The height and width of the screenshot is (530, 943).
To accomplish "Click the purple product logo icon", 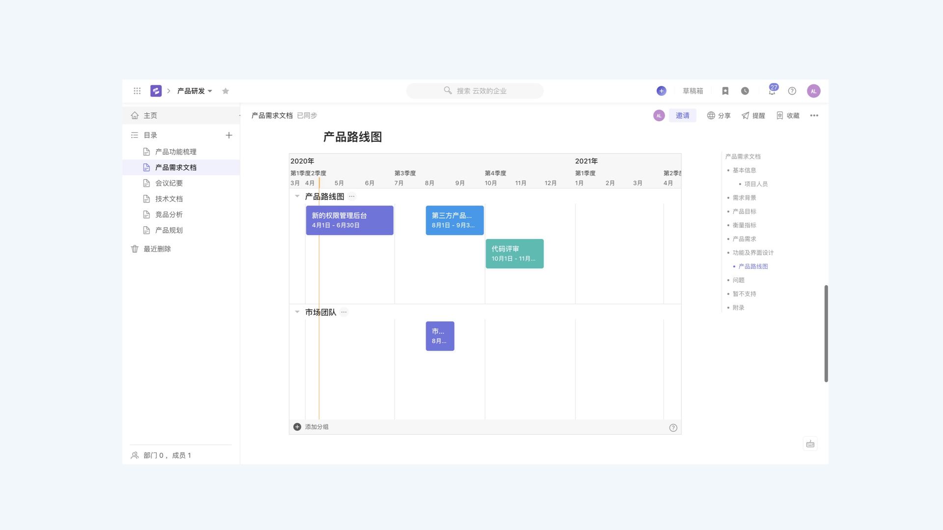I will pyautogui.click(x=156, y=91).
